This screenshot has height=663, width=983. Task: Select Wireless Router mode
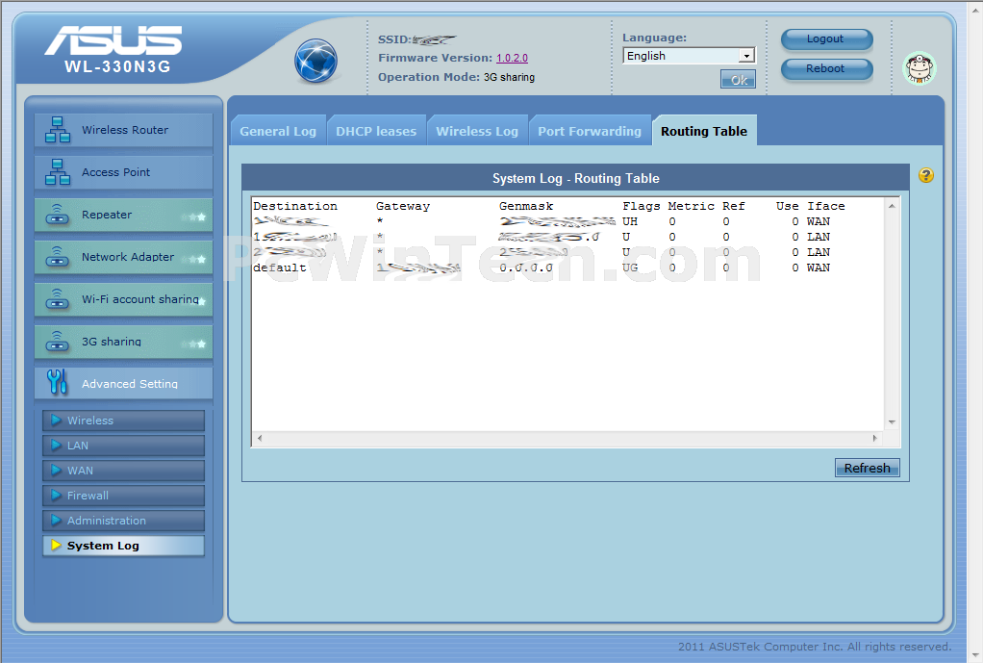pos(123,130)
